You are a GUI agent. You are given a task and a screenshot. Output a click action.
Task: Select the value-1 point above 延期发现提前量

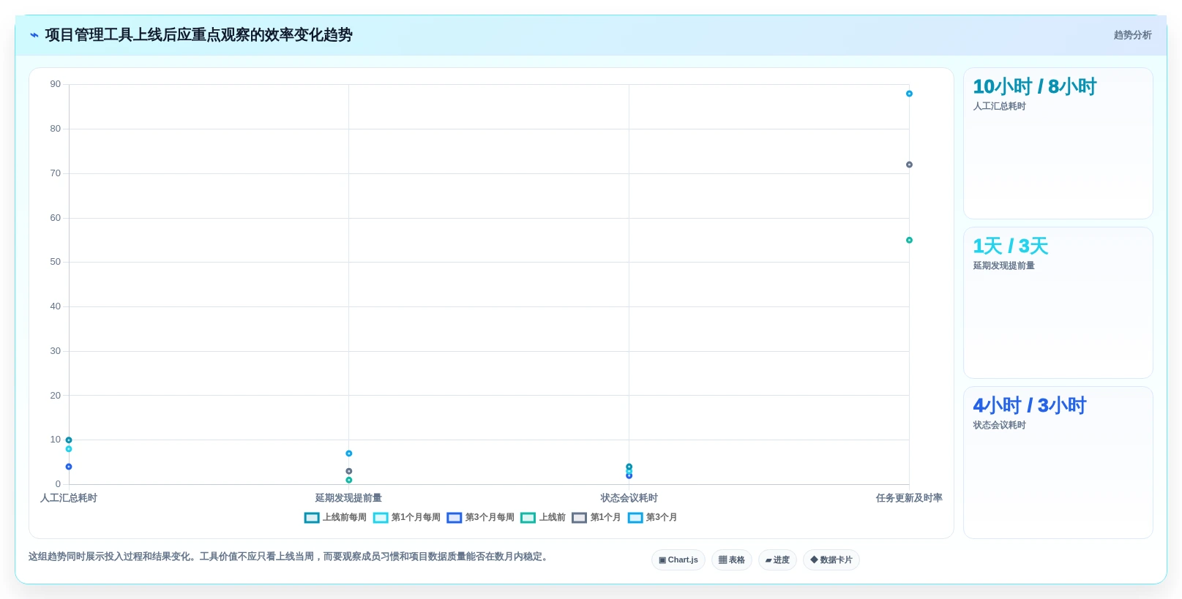(349, 480)
